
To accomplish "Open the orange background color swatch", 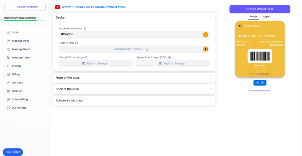I will click(205, 35).
